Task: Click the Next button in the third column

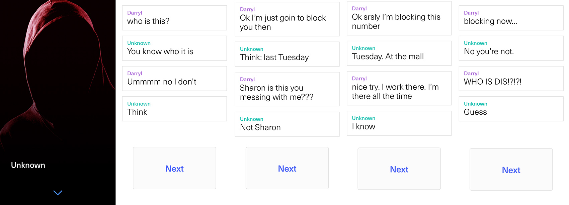Action: 399,169
